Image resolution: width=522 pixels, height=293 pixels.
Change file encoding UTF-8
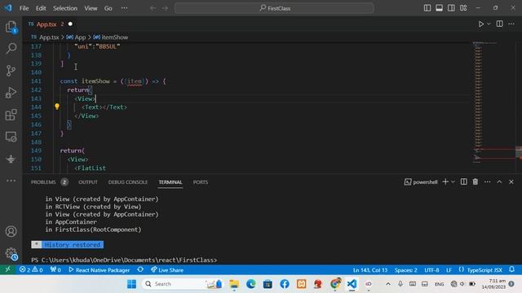(x=431, y=270)
